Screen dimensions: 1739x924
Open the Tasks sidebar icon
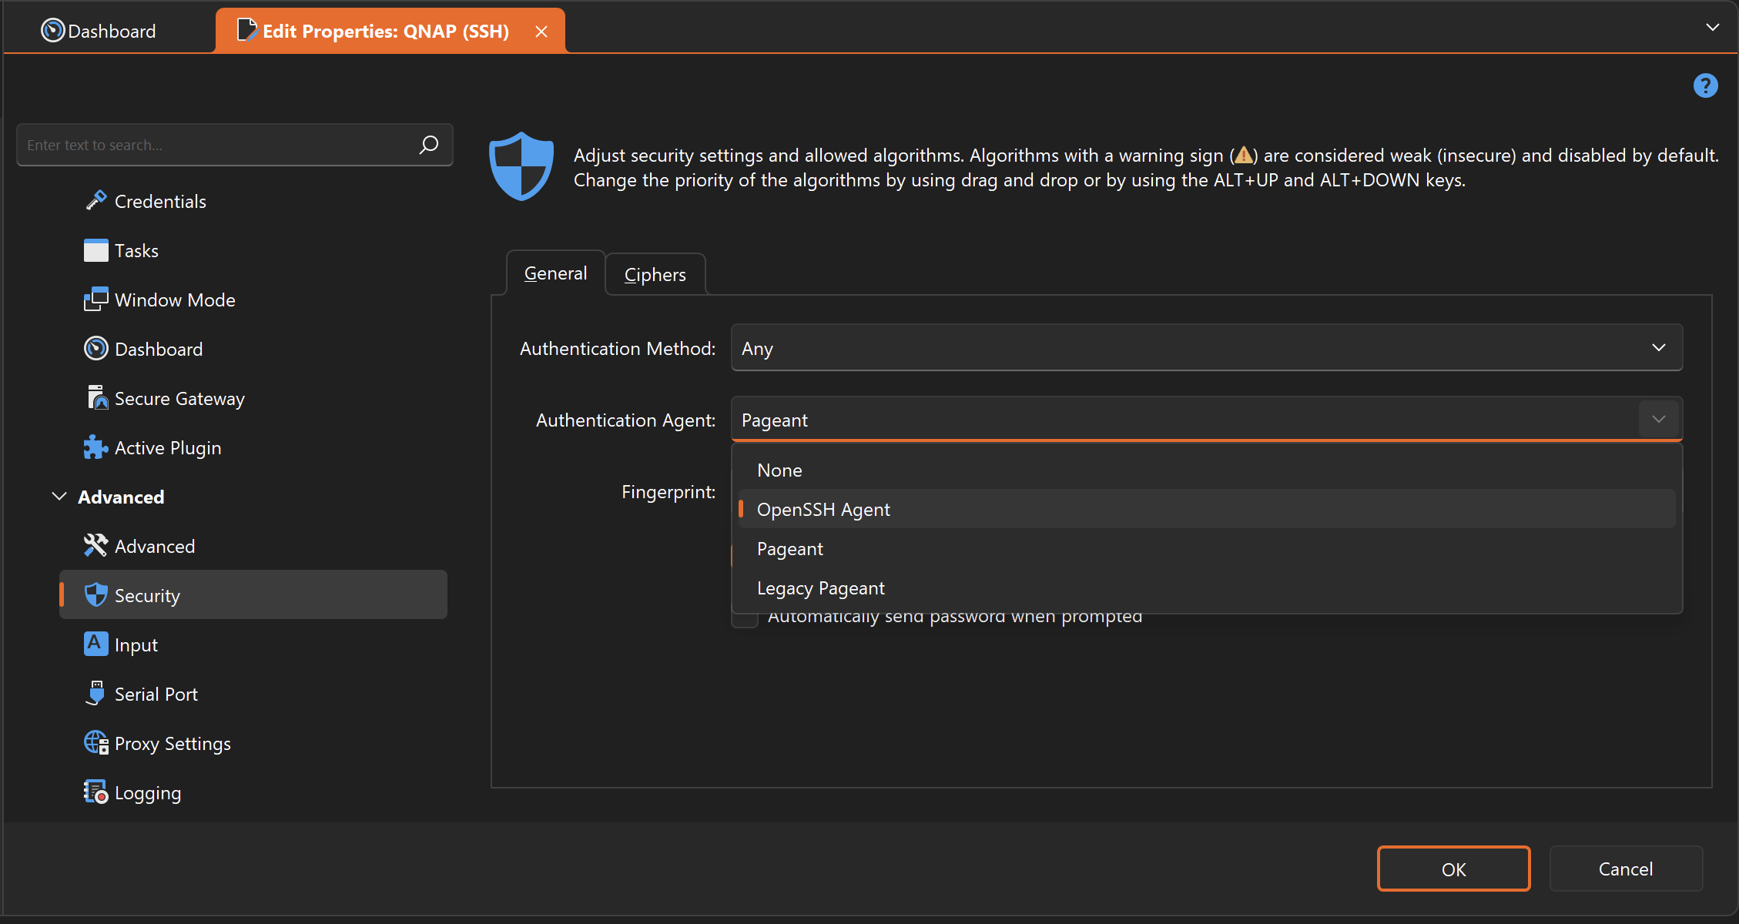[95, 251]
